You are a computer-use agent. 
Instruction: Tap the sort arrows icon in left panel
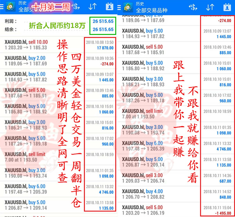pyautogui.click(x=92, y=7)
